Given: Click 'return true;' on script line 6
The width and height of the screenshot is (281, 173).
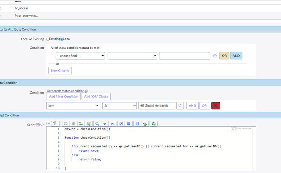Looking at the screenshot, I should (89, 151).
